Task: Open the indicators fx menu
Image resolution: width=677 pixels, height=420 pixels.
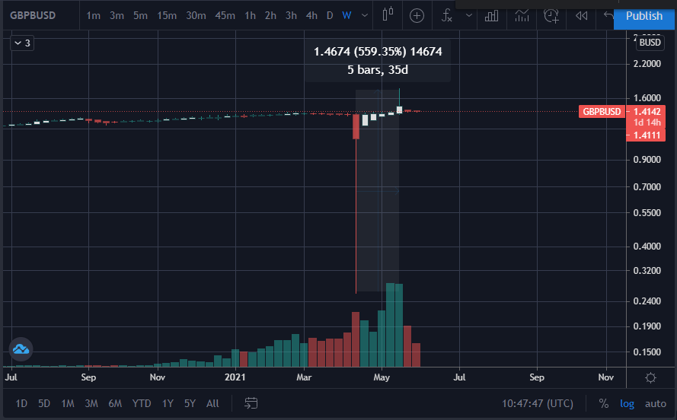Action: click(447, 16)
